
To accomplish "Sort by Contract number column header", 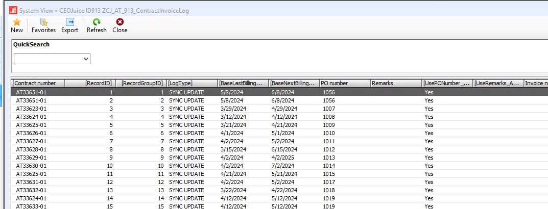I will (39, 83).
